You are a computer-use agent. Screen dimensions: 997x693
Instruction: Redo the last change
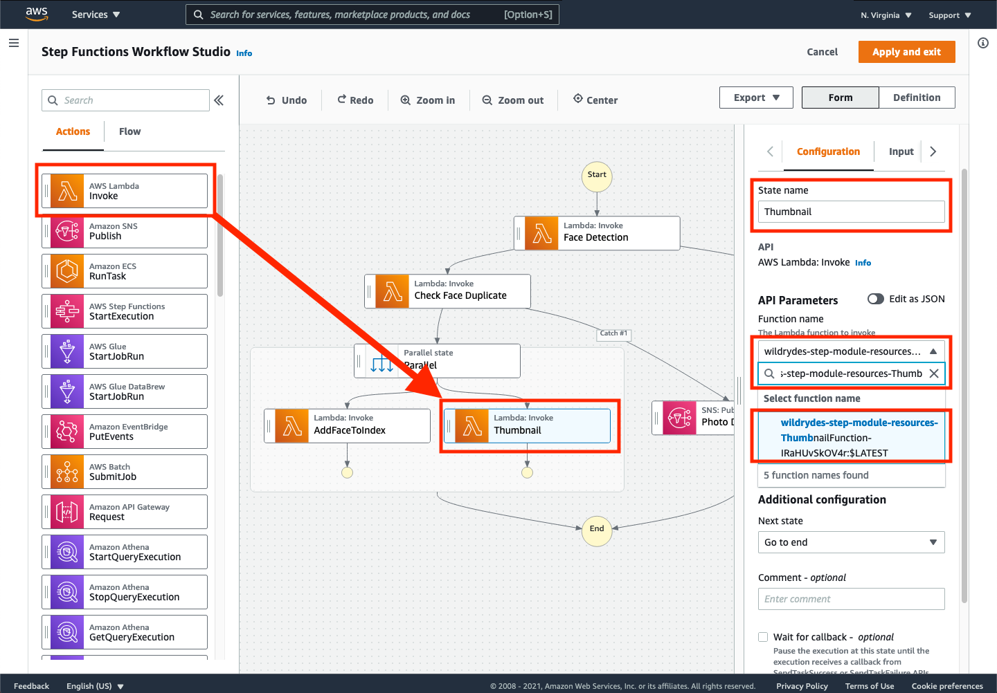[x=355, y=100]
